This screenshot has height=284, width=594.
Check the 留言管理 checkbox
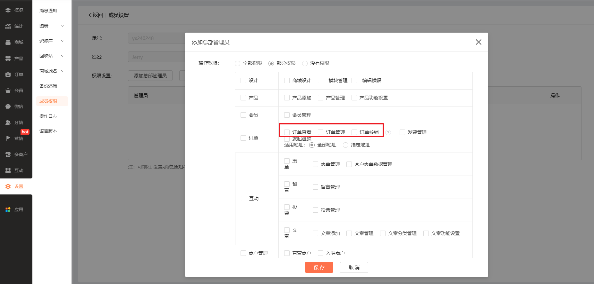pyautogui.click(x=315, y=187)
